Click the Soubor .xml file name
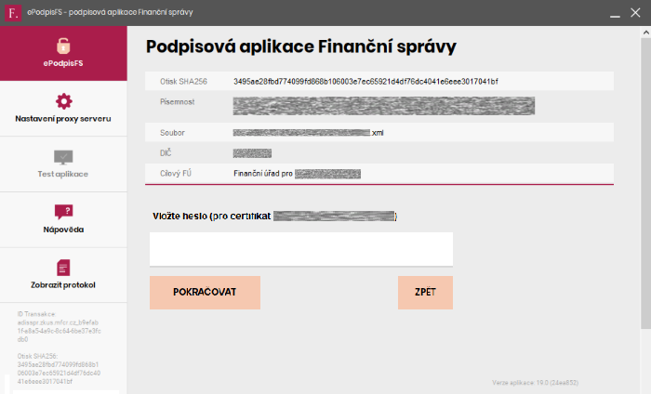 308,133
